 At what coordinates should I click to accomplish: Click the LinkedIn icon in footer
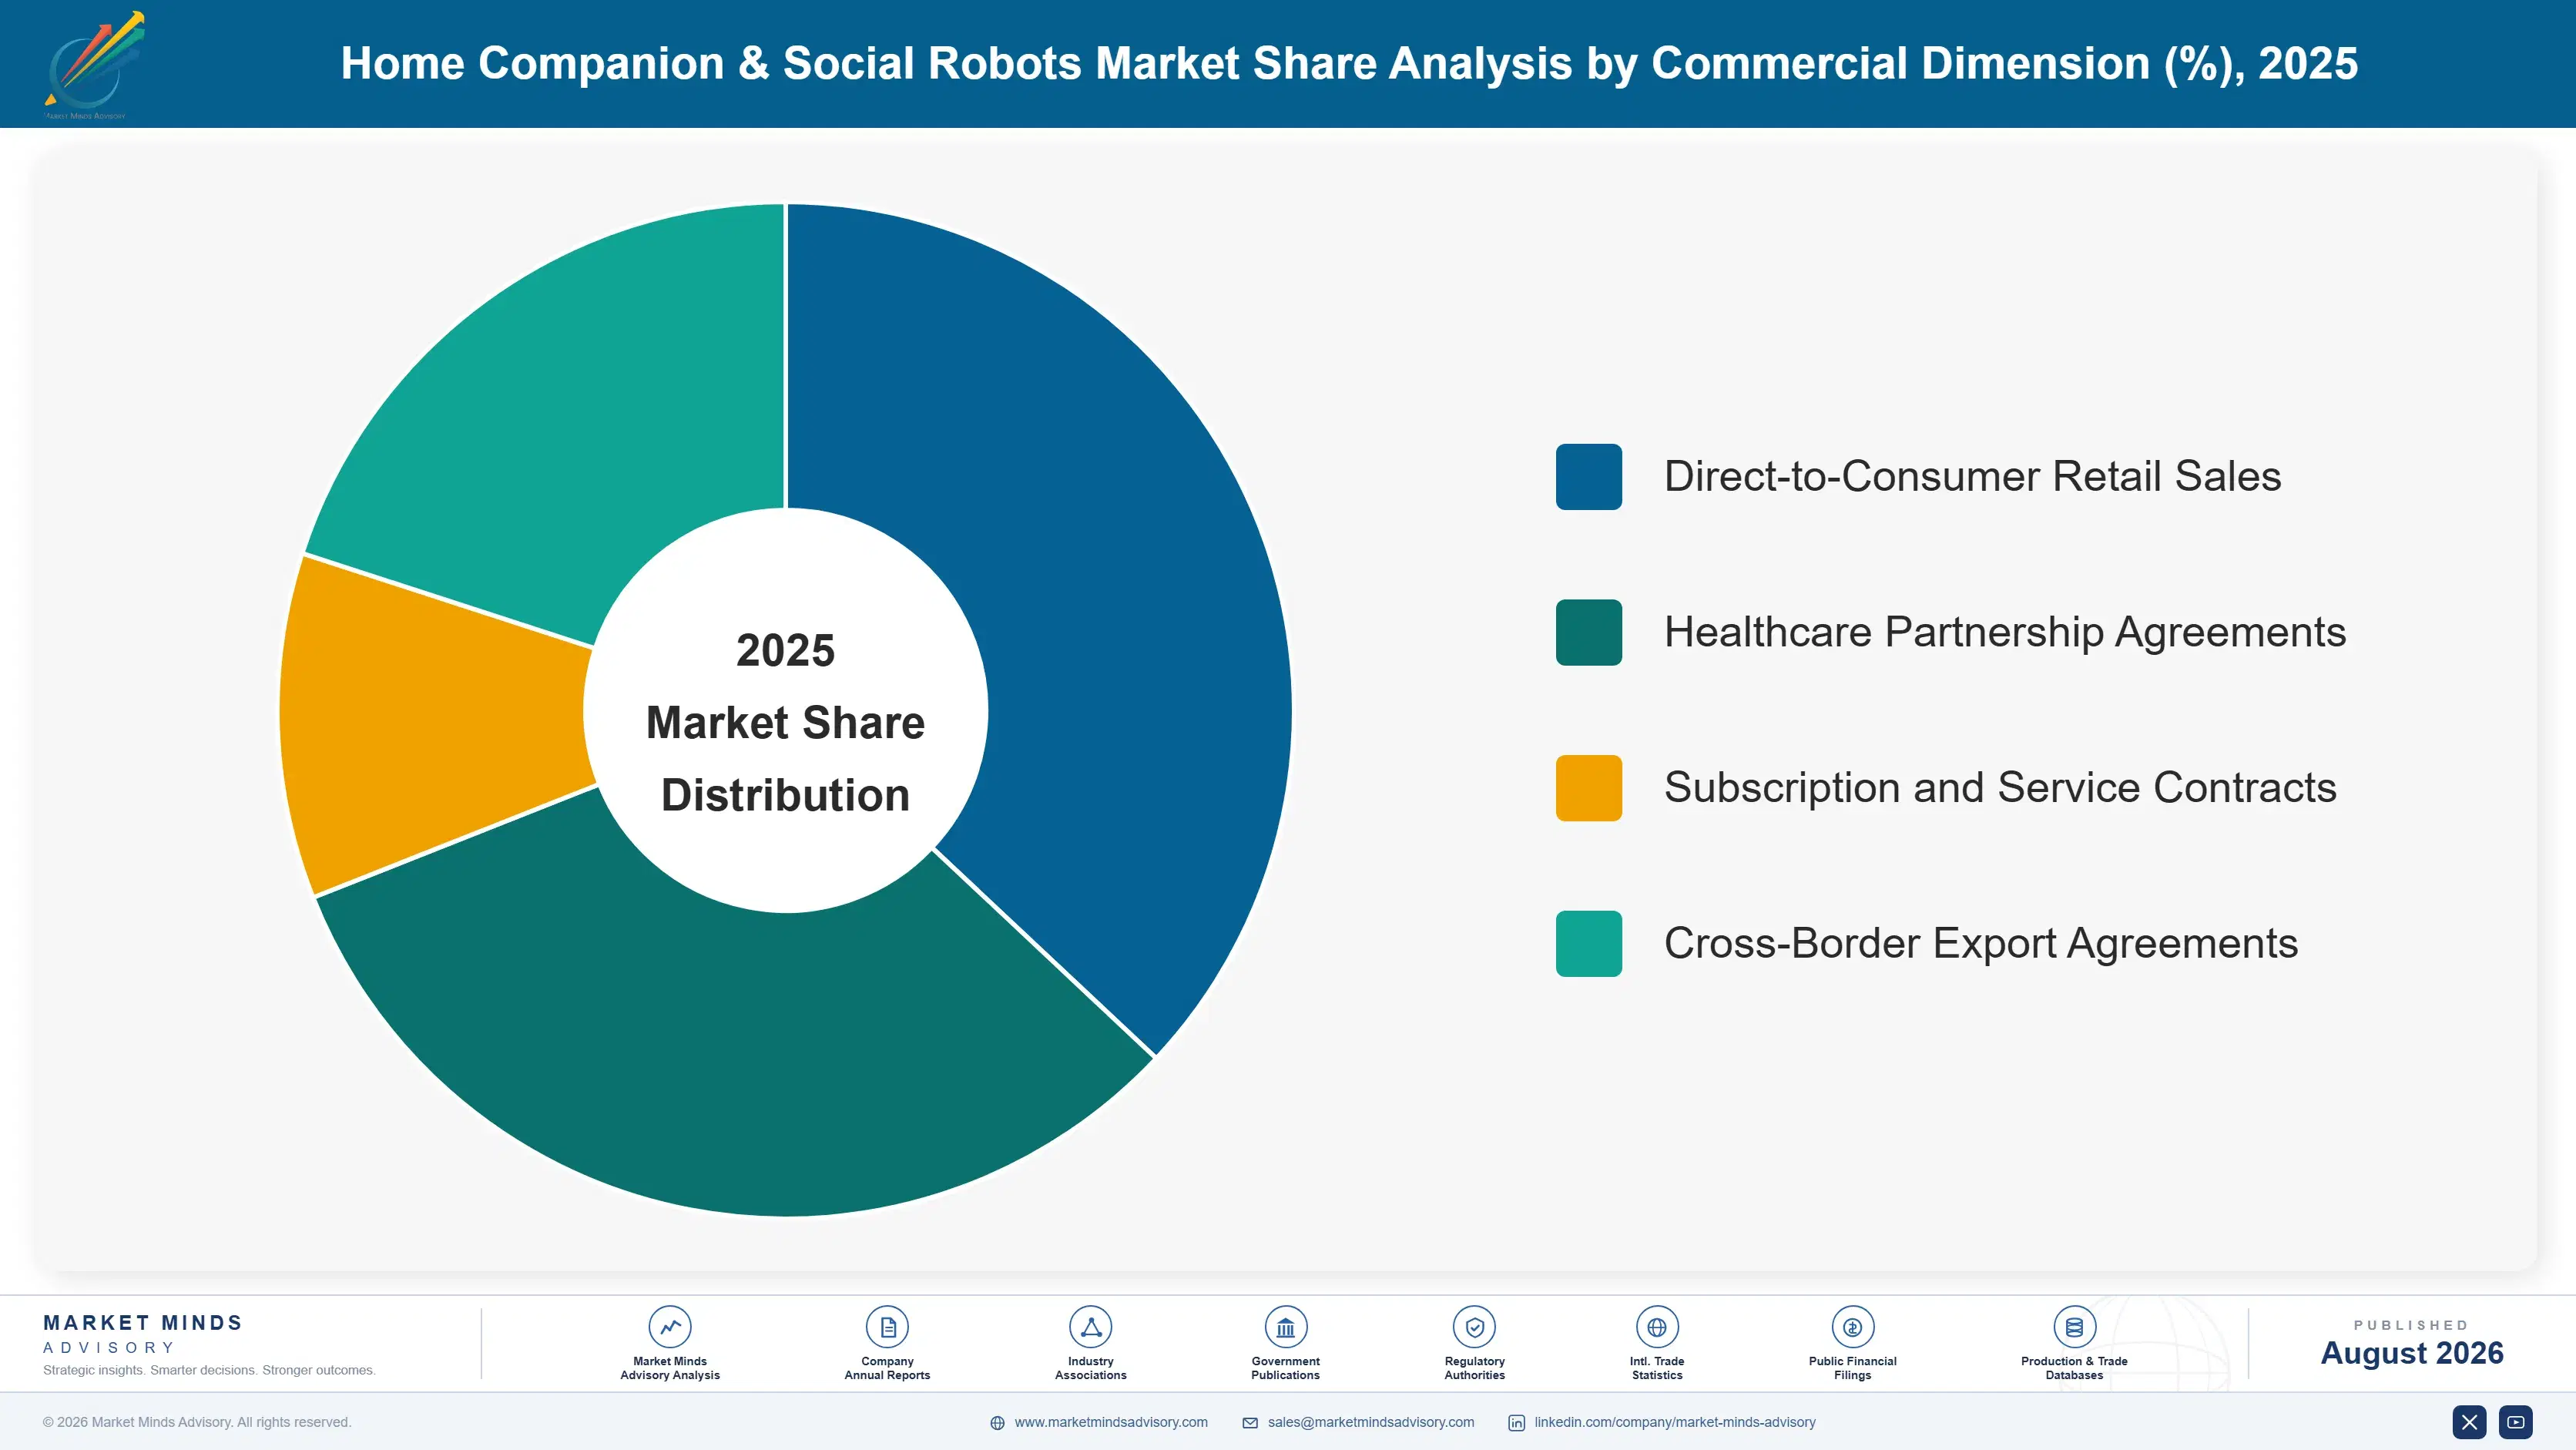[x=1516, y=1423]
